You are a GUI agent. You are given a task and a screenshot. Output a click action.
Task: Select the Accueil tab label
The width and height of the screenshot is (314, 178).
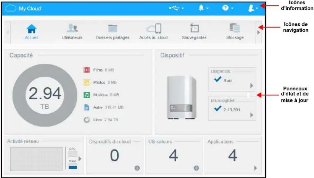32,38
